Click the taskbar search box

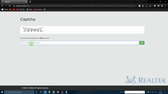click(x=19, y=92)
